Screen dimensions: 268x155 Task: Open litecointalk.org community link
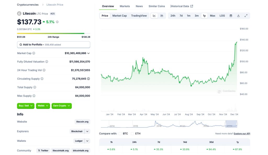[60, 151]
